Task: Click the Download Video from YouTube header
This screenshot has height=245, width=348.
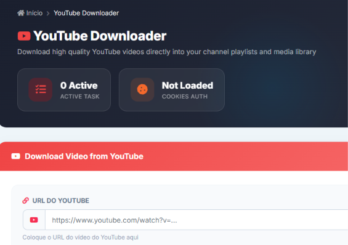Action: click(x=84, y=156)
